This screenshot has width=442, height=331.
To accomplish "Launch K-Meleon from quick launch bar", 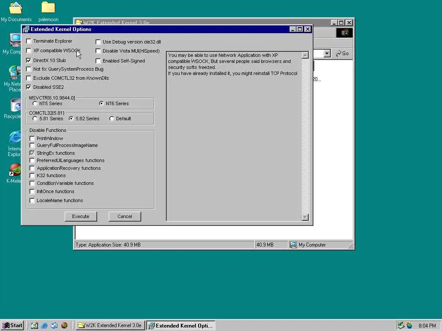I will pos(64,325).
